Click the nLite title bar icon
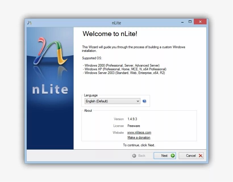This screenshot has height=182, width=233. pyautogui.click(x=30, y=23)
